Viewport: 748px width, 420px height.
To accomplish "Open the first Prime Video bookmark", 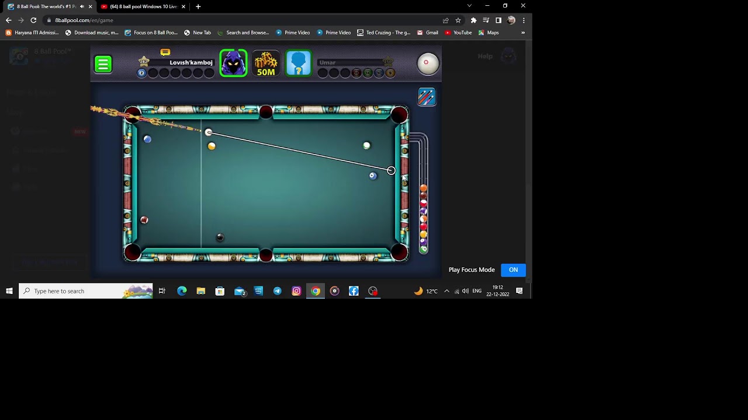I will [x=293, y=33].
